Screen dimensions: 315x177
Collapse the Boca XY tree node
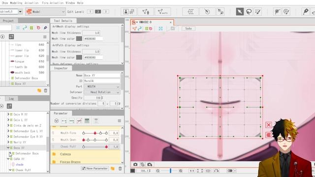8,147
